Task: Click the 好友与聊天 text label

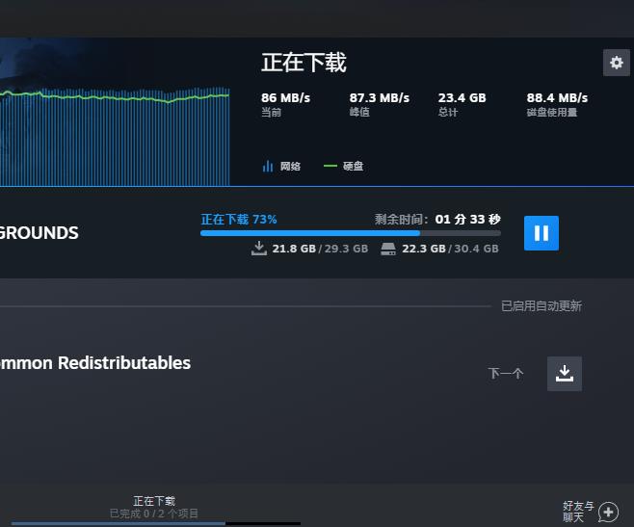Action: click(x=578, y=512)
